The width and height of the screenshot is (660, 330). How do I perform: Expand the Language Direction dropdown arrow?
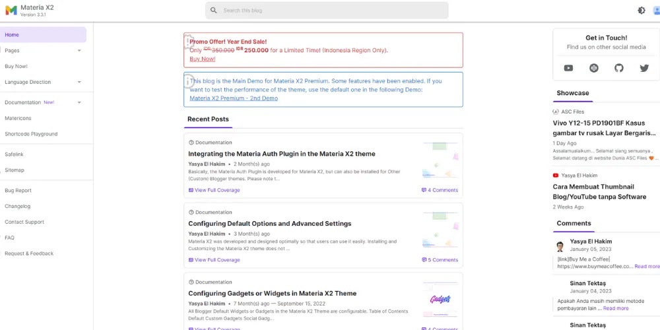tap(79, 82)
